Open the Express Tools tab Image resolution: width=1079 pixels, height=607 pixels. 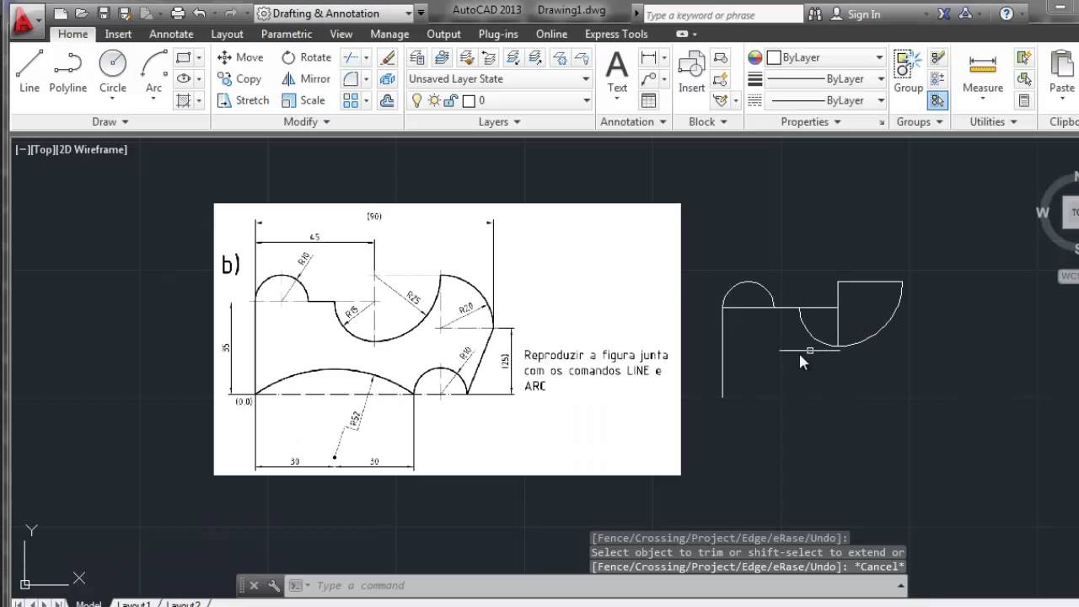(616, 34)
